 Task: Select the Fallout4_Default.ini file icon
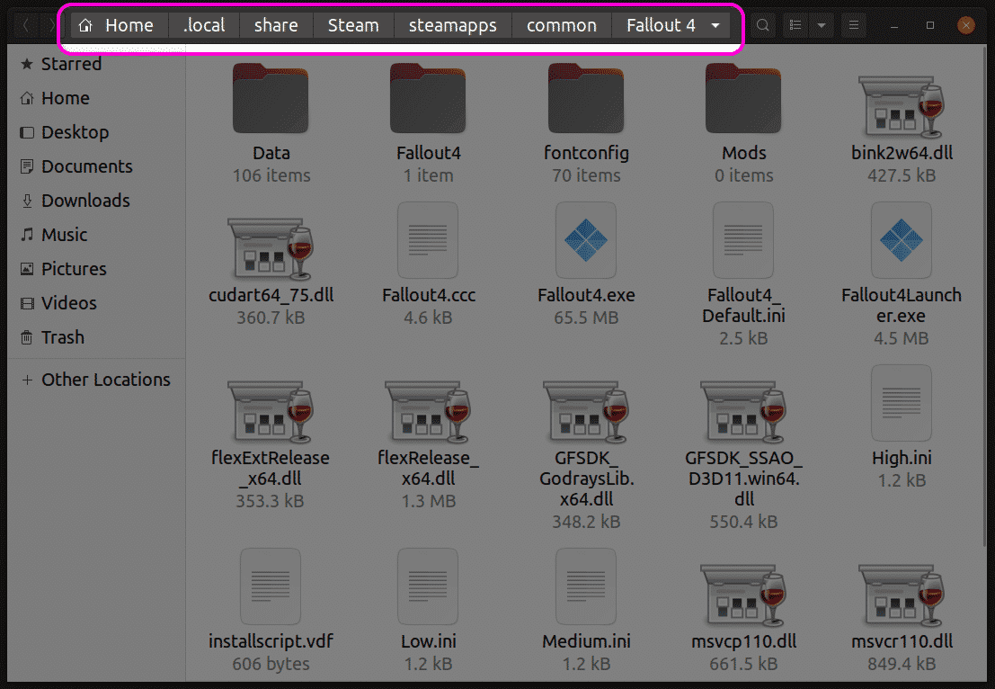[743, 240]
